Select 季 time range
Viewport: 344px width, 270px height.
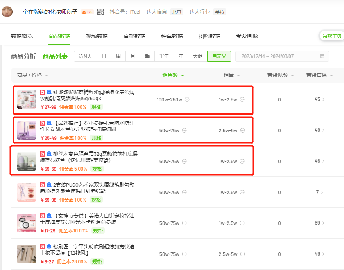click(x=147, y=56)
